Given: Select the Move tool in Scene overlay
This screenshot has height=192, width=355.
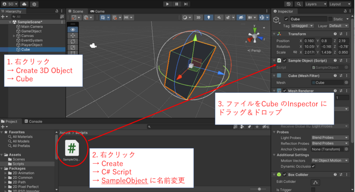Looking at the screenshot, I should [73, 35].
